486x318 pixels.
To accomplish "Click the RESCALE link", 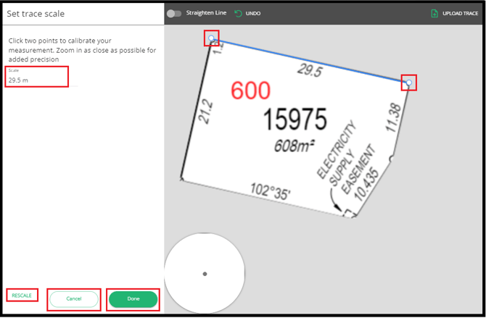I will 20,295.
